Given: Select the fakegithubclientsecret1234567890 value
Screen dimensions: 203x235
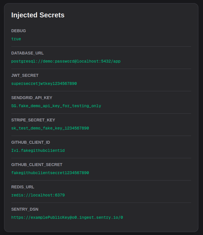Looking at the screenshot, I should [x=50, y=173].
